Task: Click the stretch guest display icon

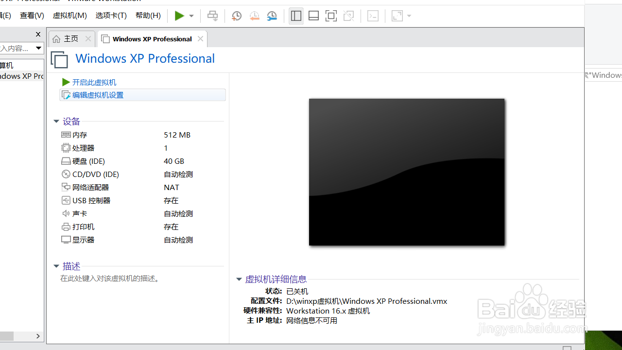Action: pos(397,16)
